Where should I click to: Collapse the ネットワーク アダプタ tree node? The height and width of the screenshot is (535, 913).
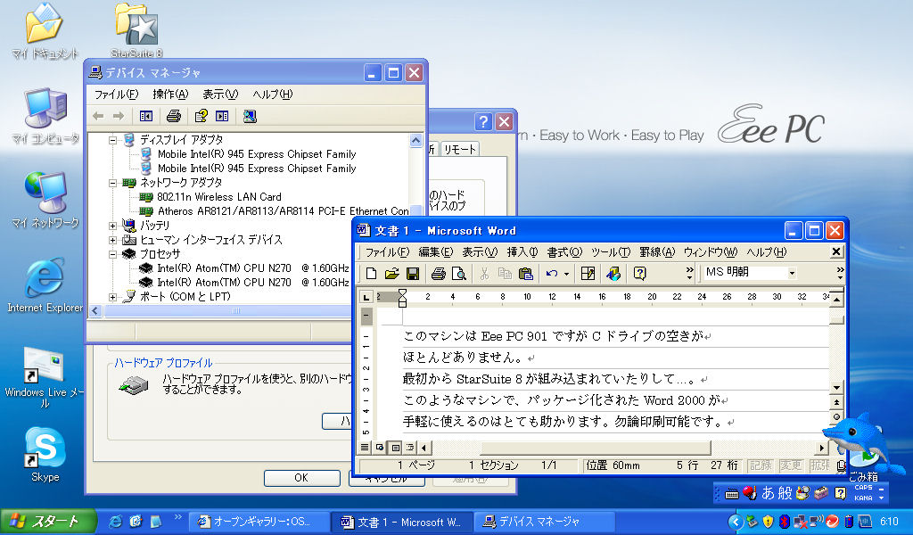(113, 183)
